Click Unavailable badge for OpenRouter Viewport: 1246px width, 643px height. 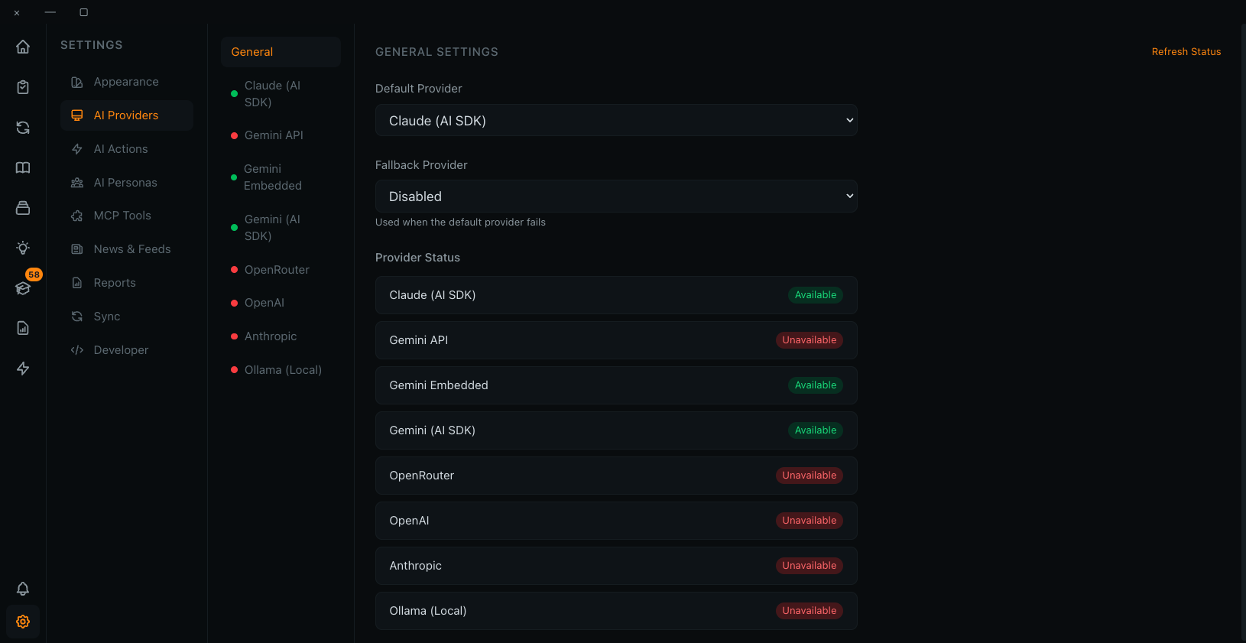(810, 476)
